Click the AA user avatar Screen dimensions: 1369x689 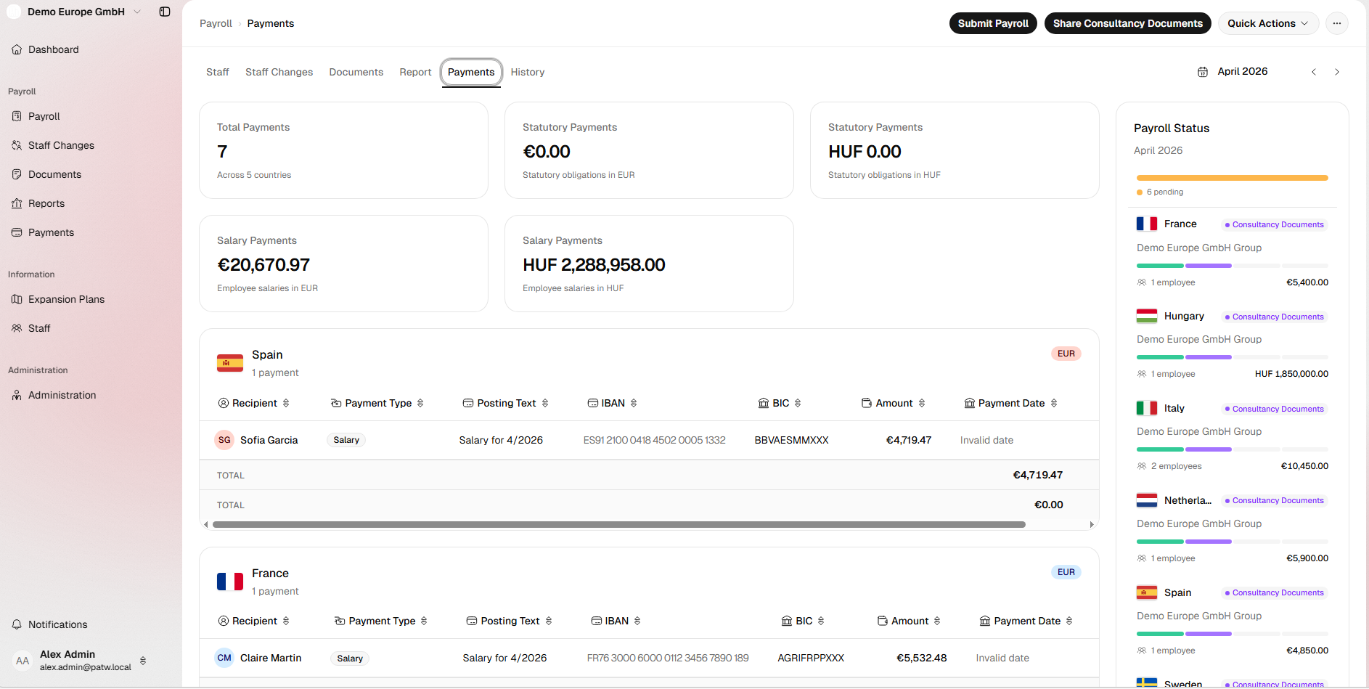23,661
